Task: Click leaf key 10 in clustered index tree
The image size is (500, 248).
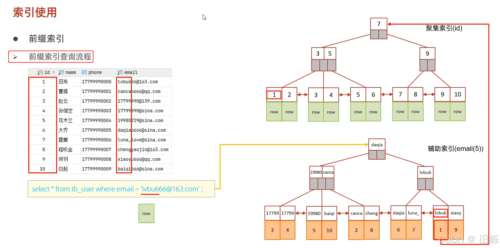Action: (x=458, y=94)
